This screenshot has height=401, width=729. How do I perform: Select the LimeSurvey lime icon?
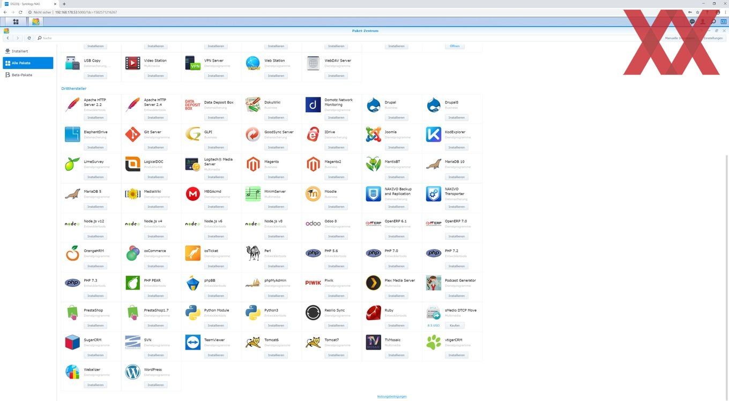pos(72,164)
